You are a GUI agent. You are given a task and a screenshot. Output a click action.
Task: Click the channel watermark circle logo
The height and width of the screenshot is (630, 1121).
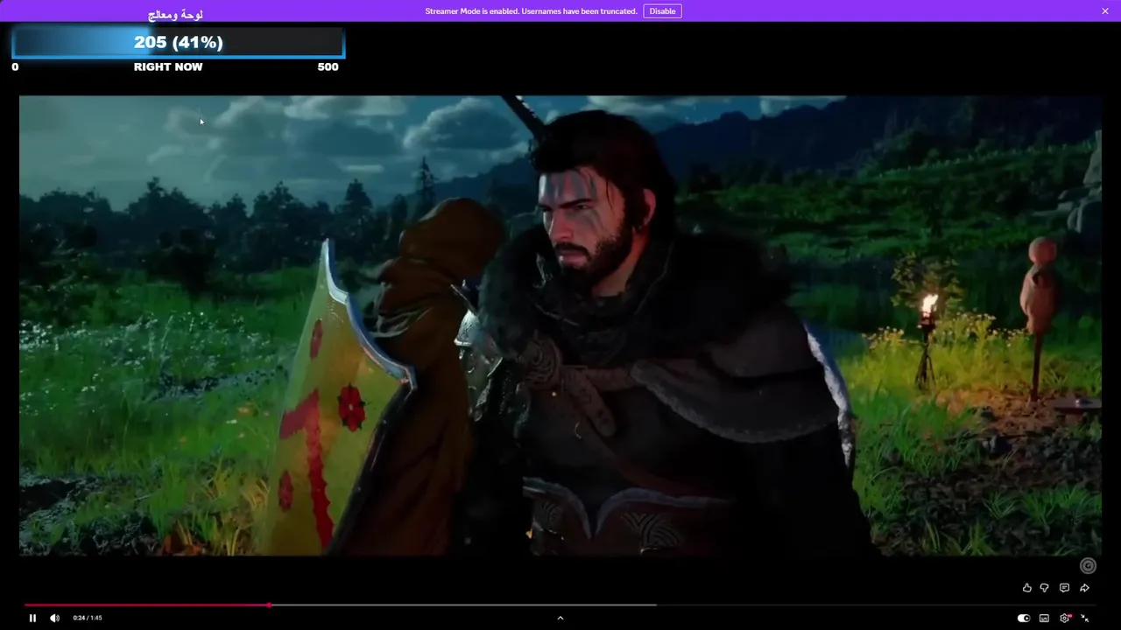[1088, 566]
